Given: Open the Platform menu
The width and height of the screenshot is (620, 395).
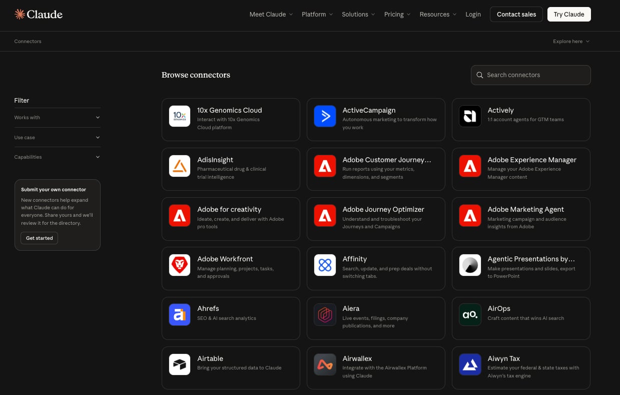Looking at the screenshot, I should click(317, 14).
